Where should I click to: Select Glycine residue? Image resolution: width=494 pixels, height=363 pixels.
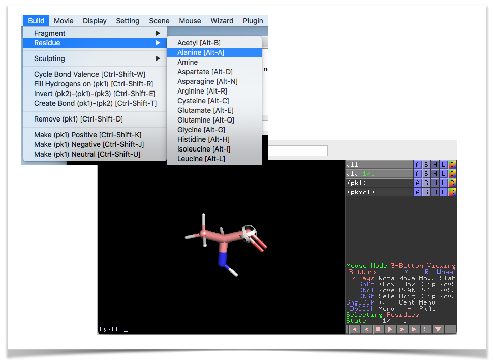(x=214, y=130)
